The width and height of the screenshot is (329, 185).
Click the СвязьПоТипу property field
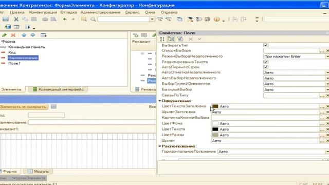291,96
